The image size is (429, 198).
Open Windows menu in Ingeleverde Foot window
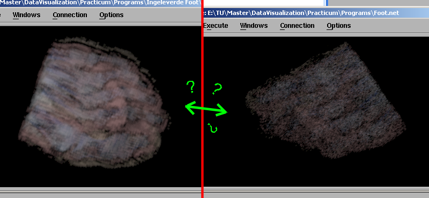click(26, 15)
